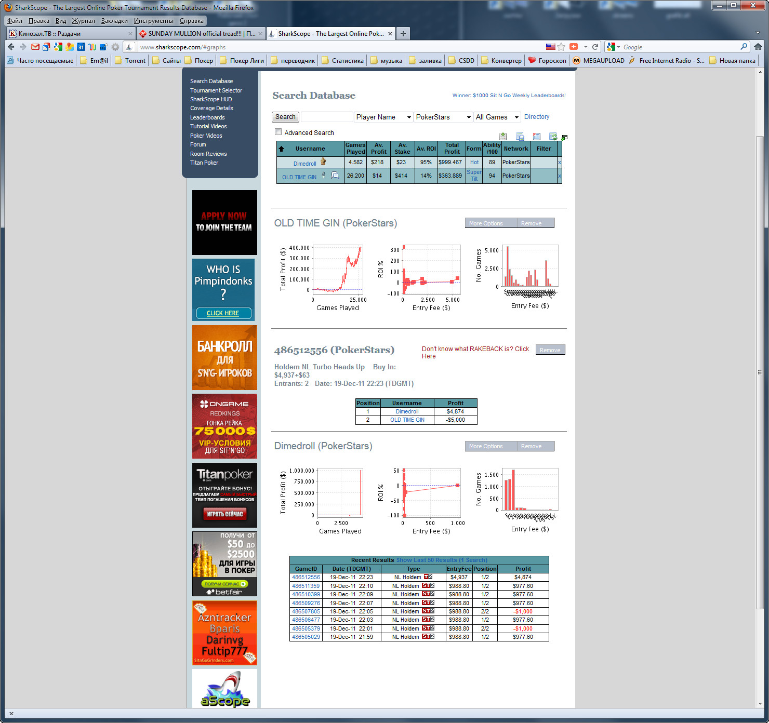Click the pop-out window icon beside the table
Image resolution: width=769 pixels, height=723 pixels.
[x=564, y=138]
